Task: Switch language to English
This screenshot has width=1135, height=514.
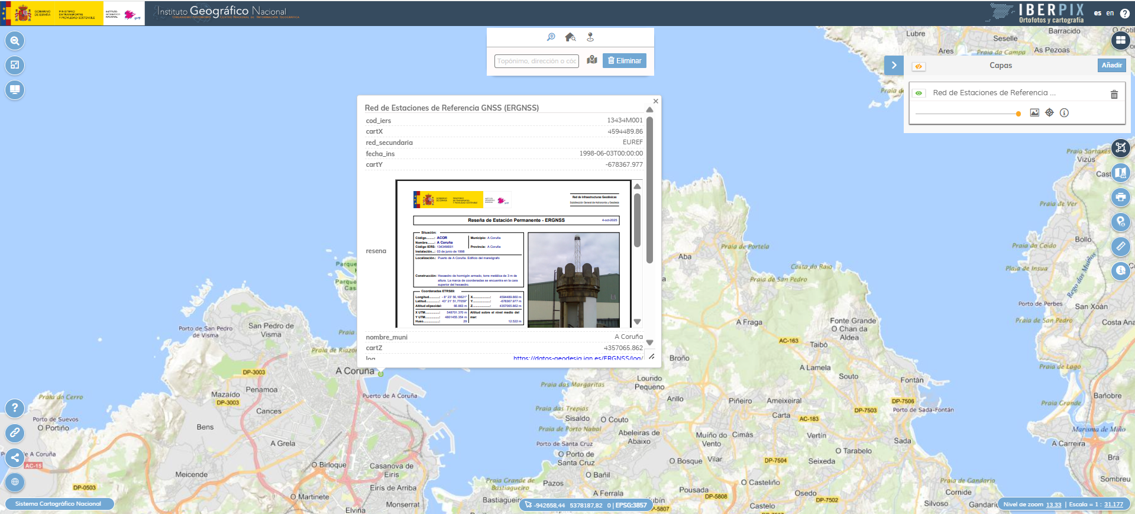Action: [1110, 13]
